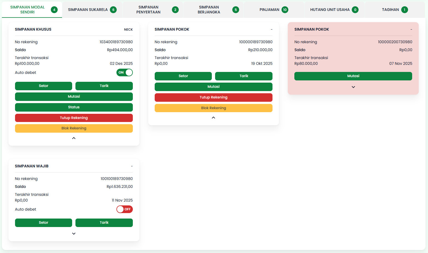Expand the pink Simpanan Pokok card

(353, 87)
